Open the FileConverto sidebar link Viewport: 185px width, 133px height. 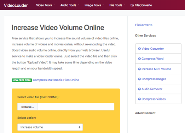point(144,25)
